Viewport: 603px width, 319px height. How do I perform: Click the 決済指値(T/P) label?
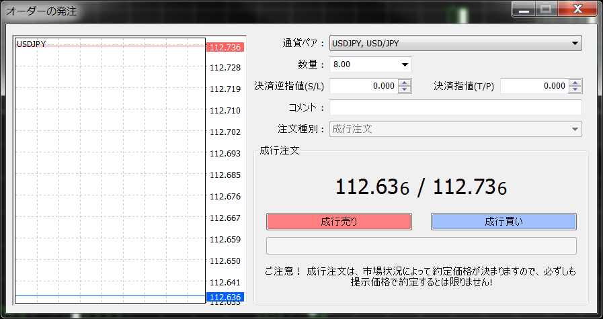pyautogui.click(x=464, y=86)
